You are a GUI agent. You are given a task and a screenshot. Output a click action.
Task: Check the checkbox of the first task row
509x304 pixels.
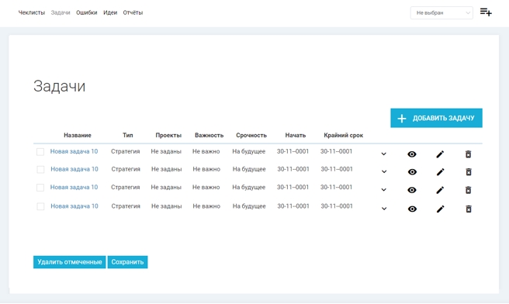pyautogui.click(x=40, y=152)
